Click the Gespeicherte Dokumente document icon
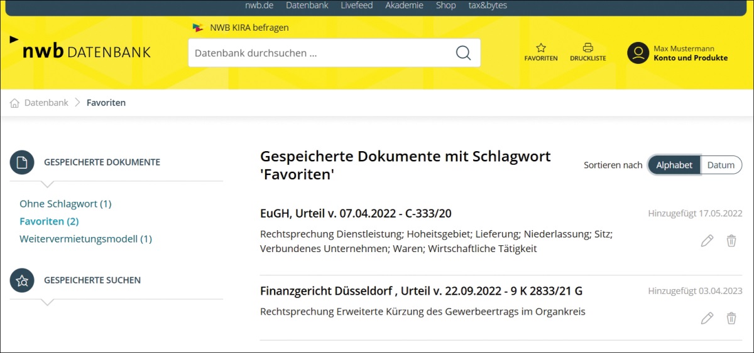 [x=22, y=162]
